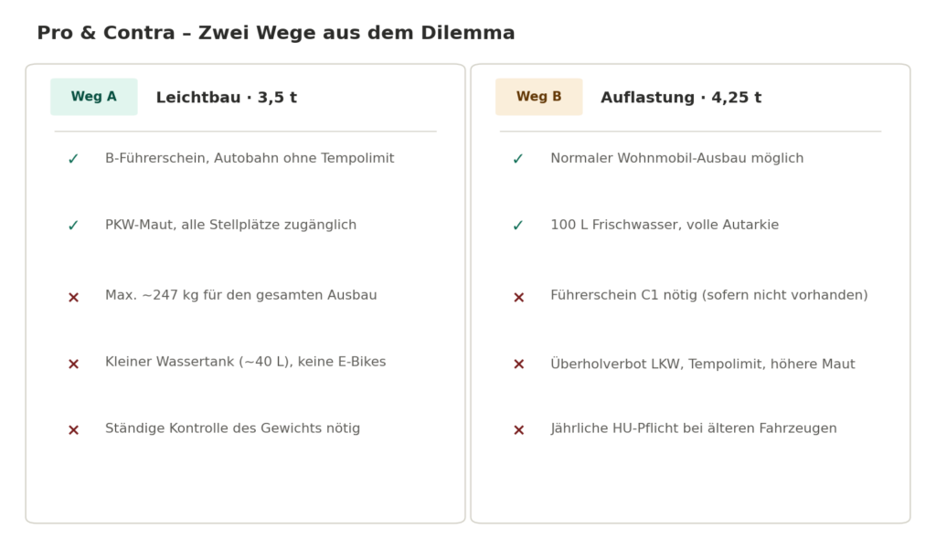Click red cross beside Überholverbot LKW line

click(519, 364)
